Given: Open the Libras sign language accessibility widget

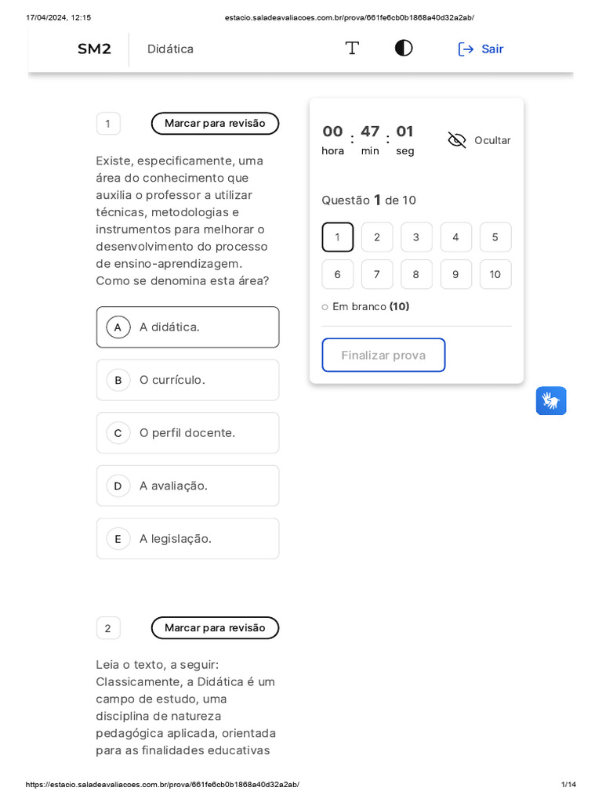Looking at the screenshot, I should point(551,401).
